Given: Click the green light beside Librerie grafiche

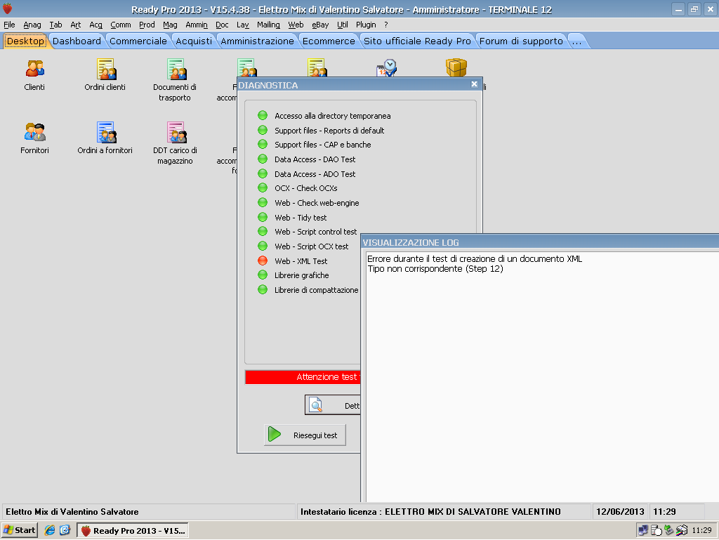Looking at the screenshot, I should [263, 275].
